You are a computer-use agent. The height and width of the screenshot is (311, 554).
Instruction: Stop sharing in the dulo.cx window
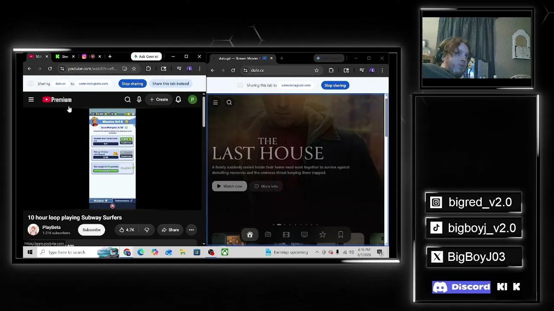(335, 86)
